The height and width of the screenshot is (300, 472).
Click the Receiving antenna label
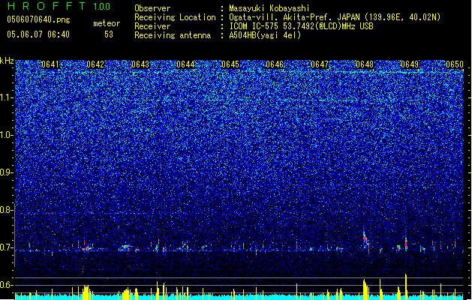(x=173, y=35)
